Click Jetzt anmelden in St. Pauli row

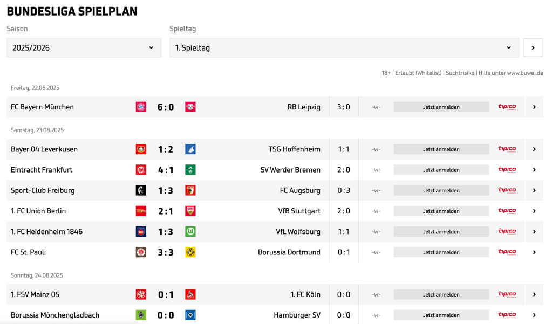pos(441,252)
